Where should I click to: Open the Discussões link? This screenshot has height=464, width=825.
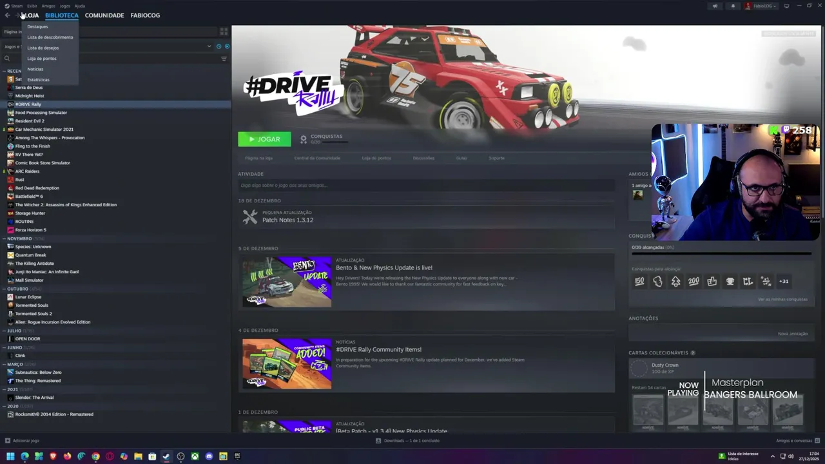[423, 158]
